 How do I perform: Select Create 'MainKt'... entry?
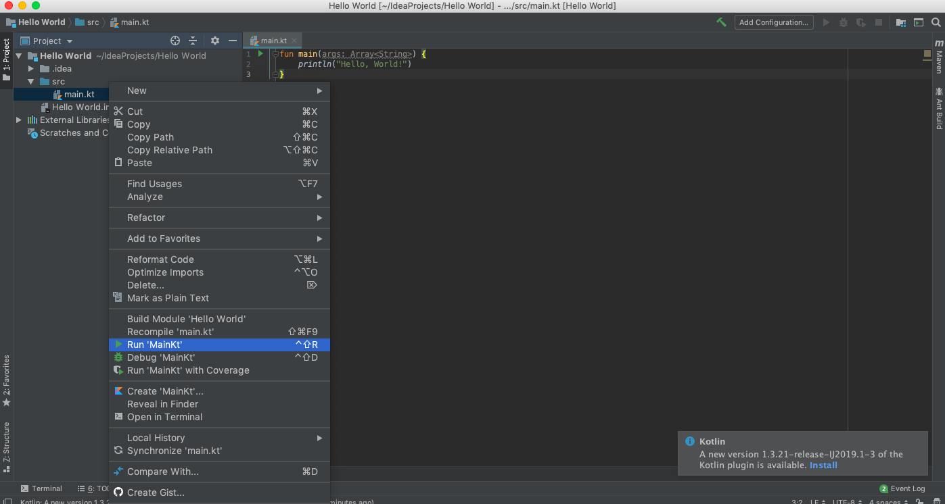coord(219,391)
